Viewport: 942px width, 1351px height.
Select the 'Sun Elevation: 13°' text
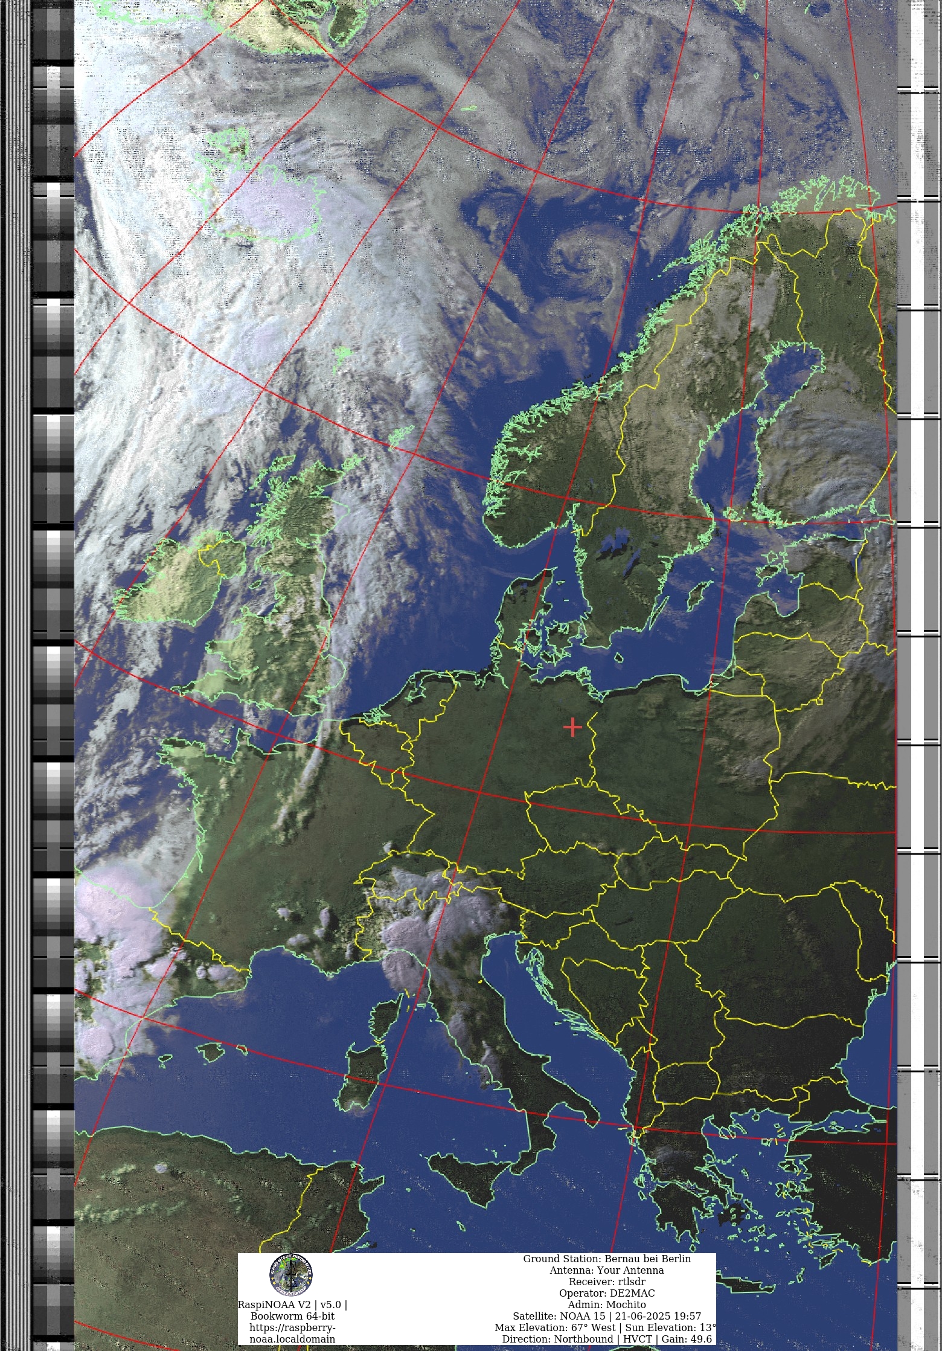671,1327
